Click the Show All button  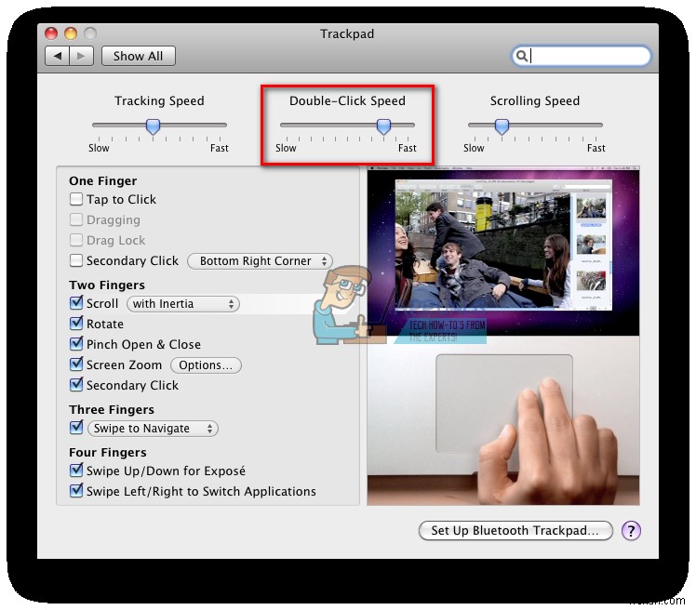138,56
